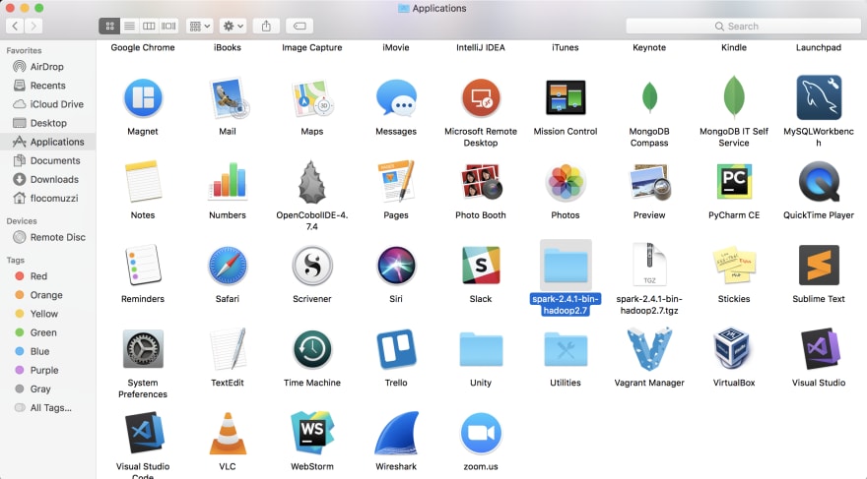Switch to list view mode
Screen dimensions: 867x479
[x=129, y=26]
